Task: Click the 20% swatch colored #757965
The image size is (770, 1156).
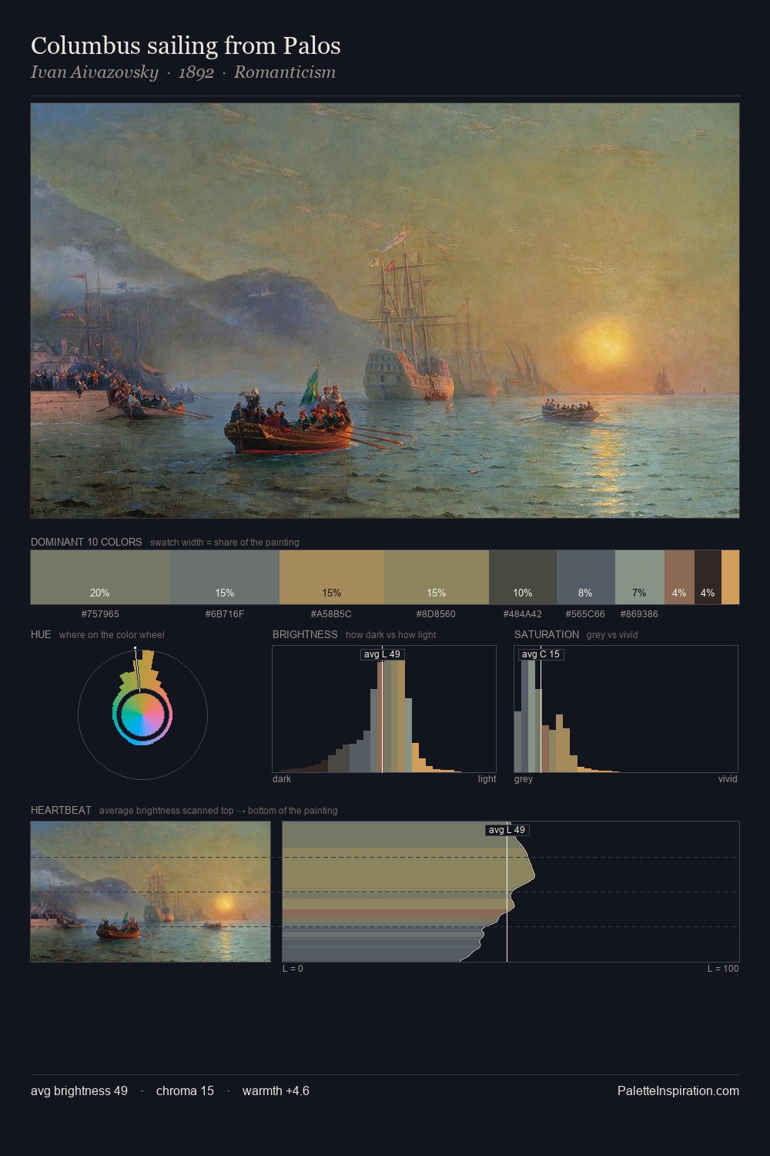Action: point(100,577)
